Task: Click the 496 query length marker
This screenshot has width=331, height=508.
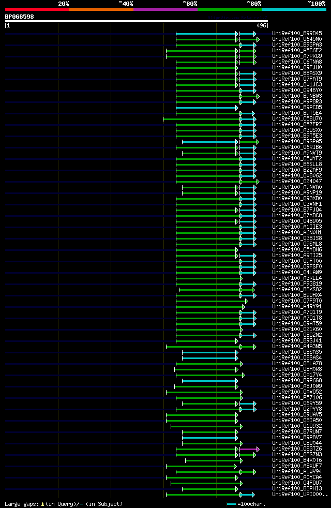Action: tap(261, 25)
